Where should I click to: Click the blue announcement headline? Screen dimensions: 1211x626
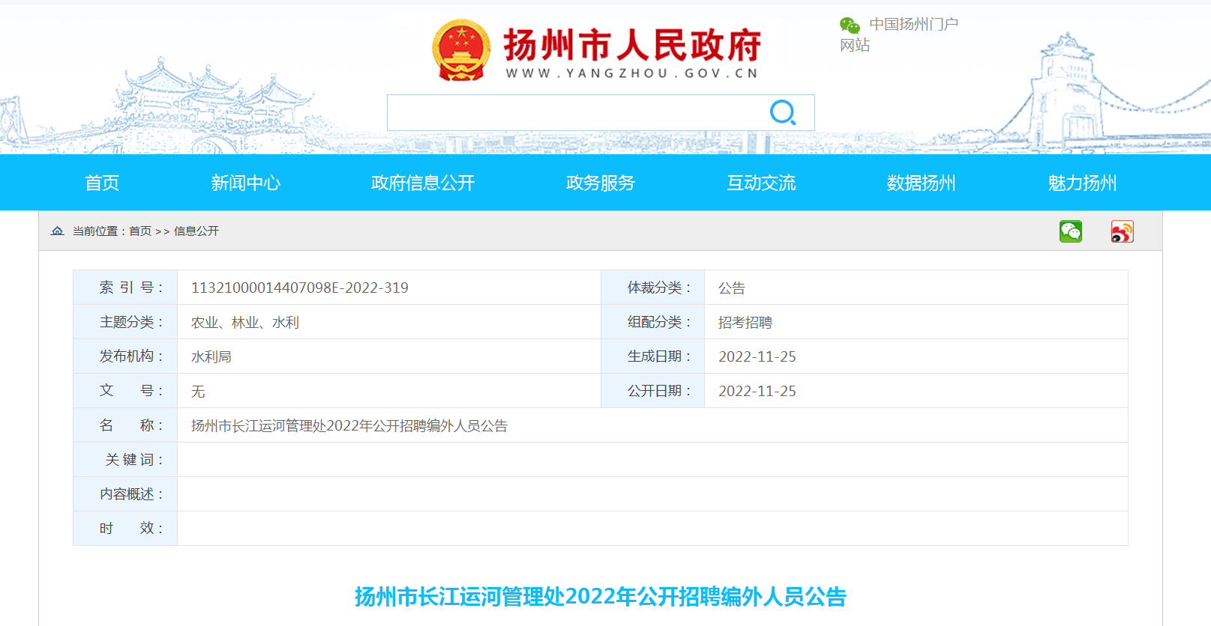(600, 597)
